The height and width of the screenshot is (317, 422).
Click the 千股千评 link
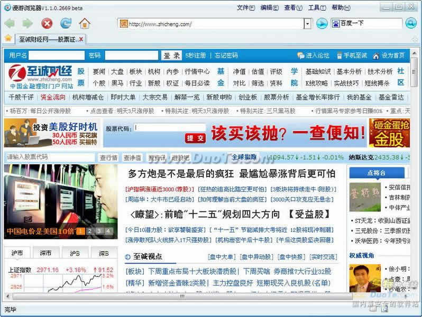click(21, 97)
